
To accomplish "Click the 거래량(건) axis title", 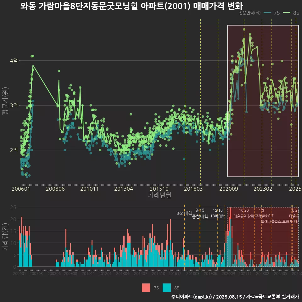I will pos(5,237).
